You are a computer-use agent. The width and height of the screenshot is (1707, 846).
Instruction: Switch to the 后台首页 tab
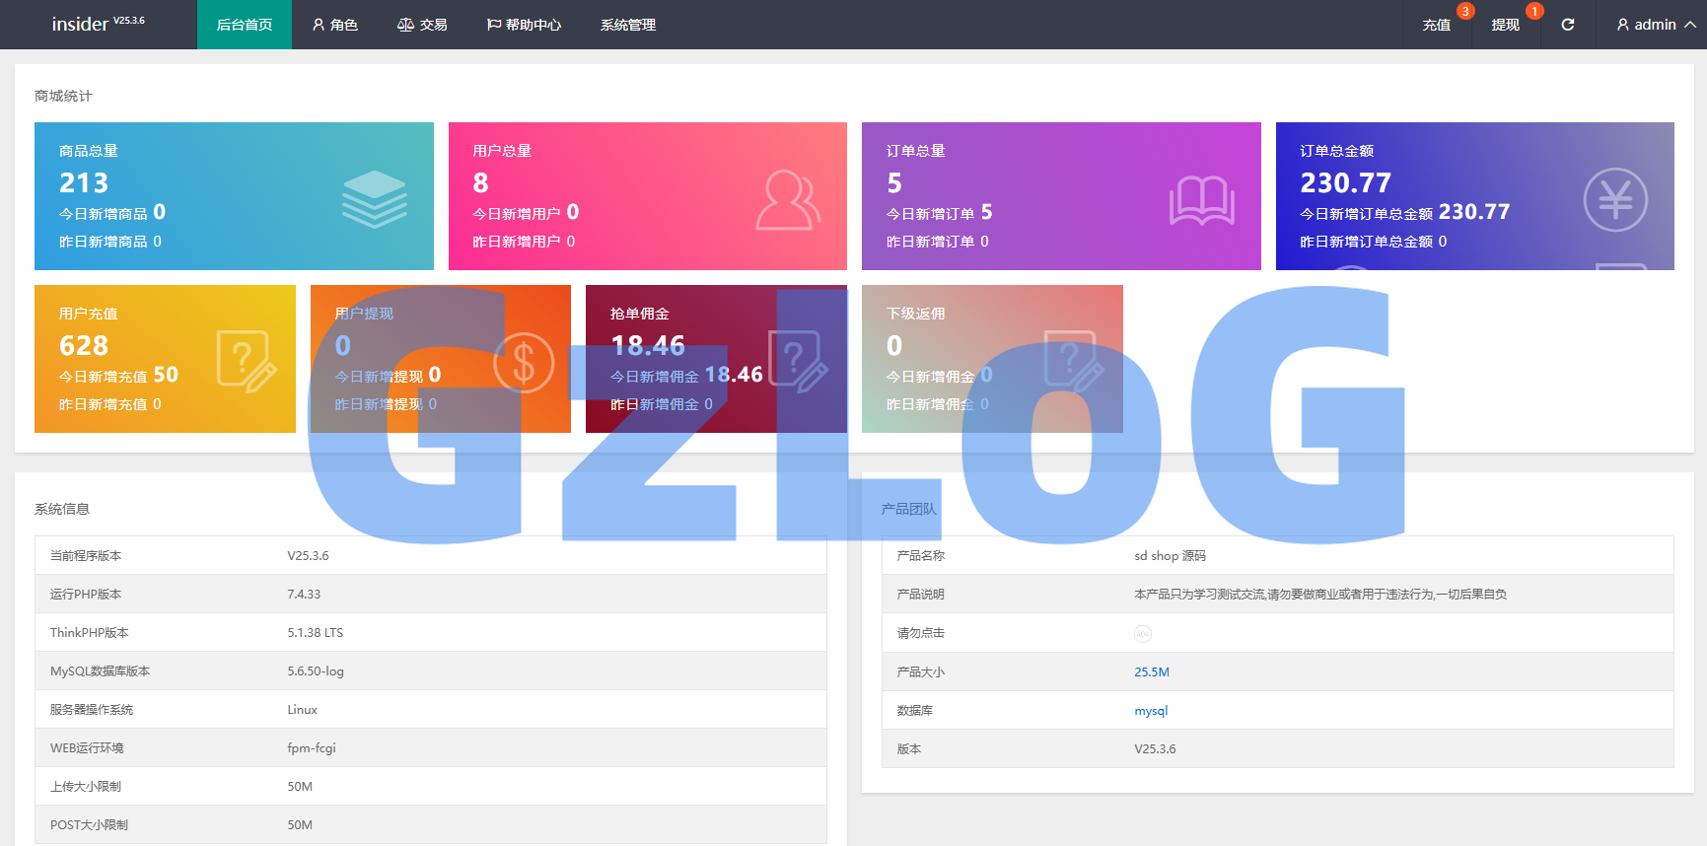pyautogui.click(x=244, y=25)
